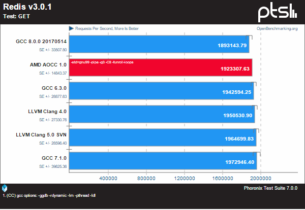Click the value 1893143.79
The height and width of the screenshot is (210, 305).
(x=232, y=46)
